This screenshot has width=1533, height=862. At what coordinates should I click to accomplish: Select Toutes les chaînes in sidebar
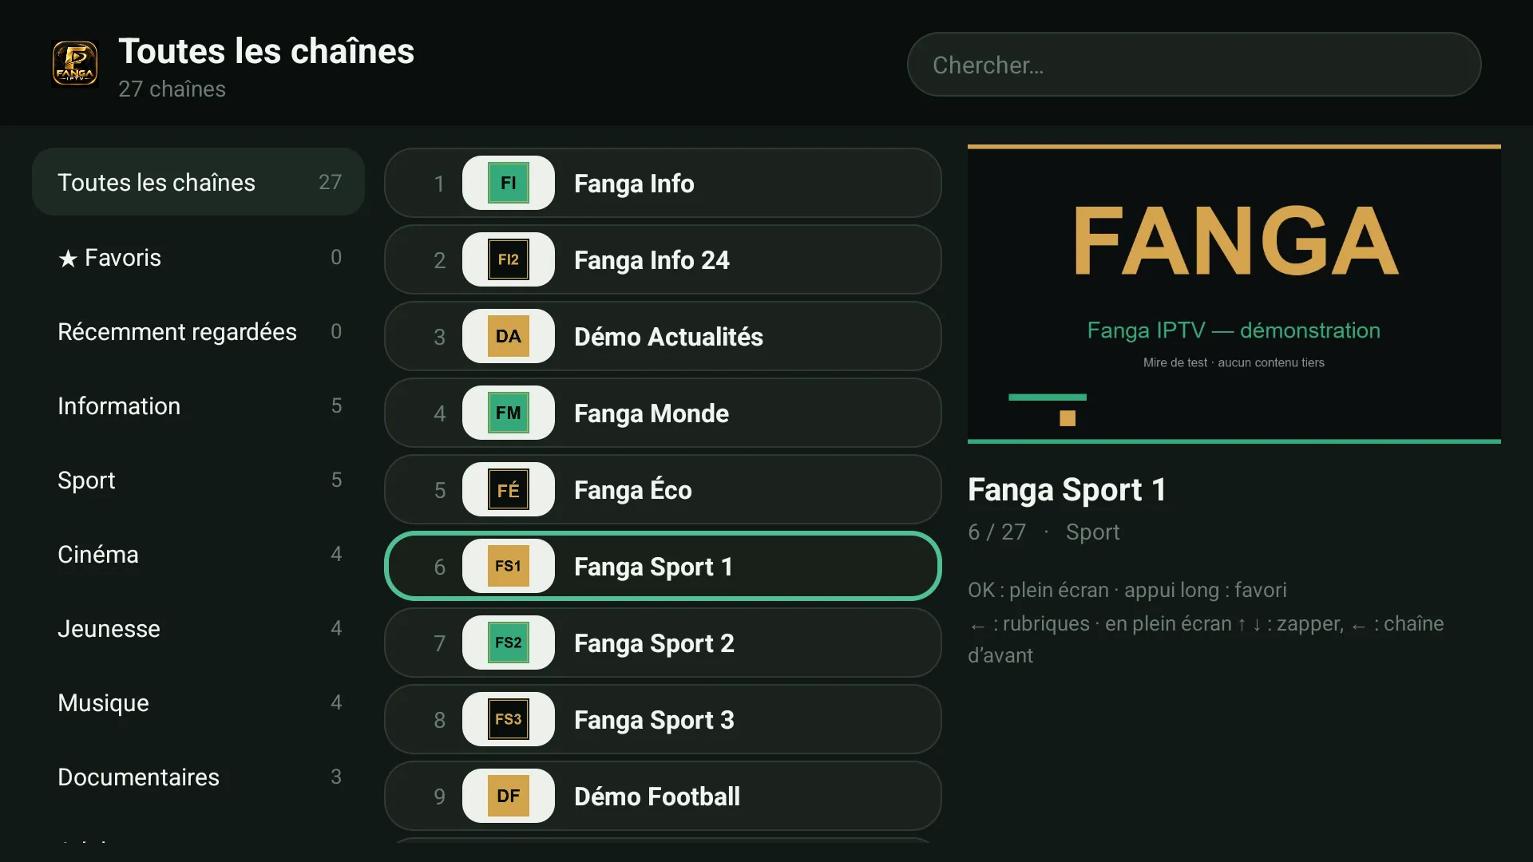point(198,182)
